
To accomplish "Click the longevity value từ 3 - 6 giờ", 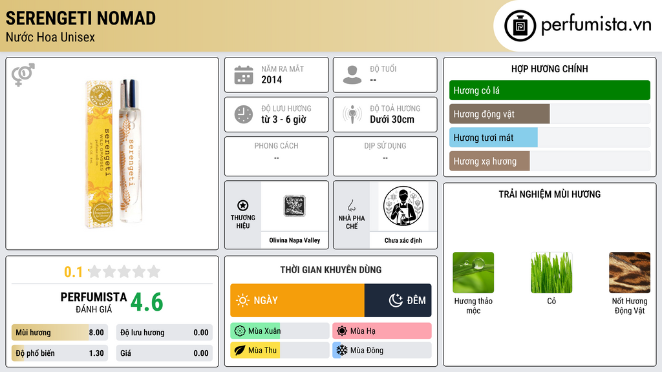I will point(284,119).
